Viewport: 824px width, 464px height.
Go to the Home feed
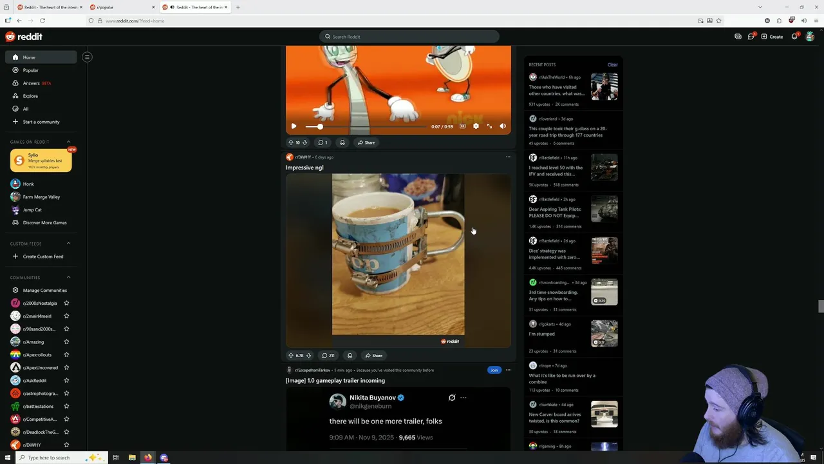(x=41, y=57)
